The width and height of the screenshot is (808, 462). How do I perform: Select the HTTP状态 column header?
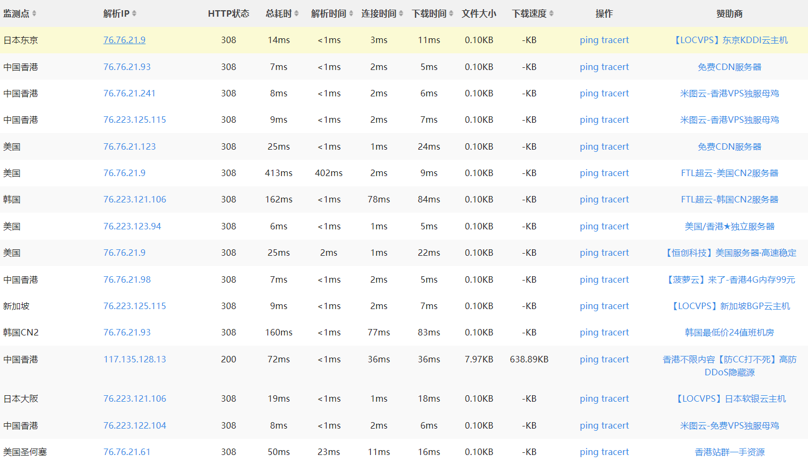click(229, 13)
